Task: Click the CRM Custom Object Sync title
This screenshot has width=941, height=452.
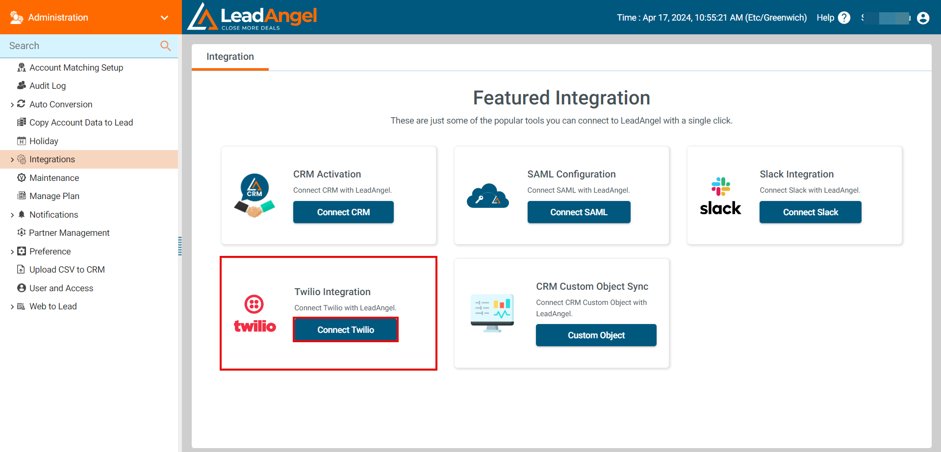Action: 592,286
